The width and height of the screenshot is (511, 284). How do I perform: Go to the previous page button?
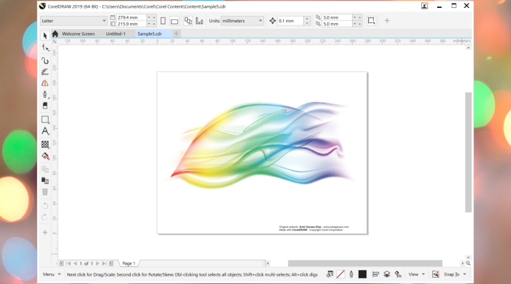[76, 264]
